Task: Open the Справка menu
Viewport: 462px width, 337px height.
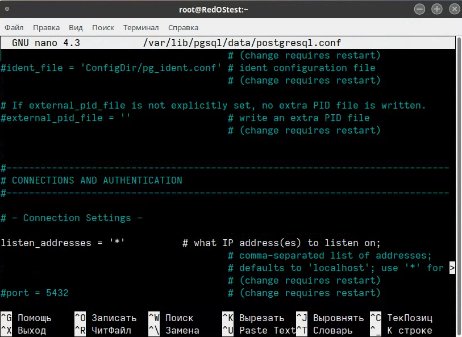Action: coord(183,27)
